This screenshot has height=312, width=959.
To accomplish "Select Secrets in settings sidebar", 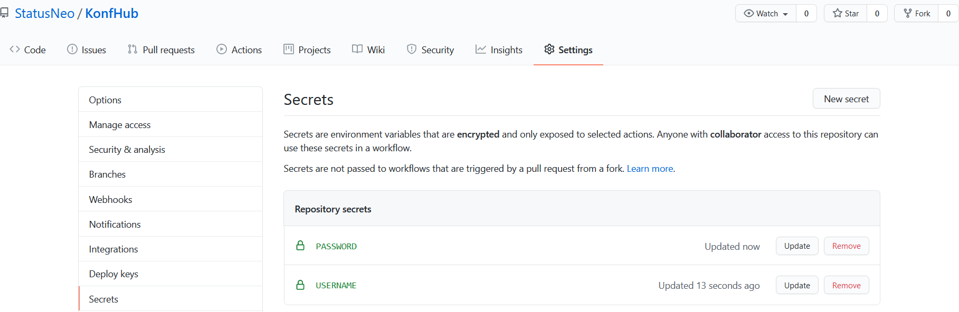I will 170,299.
